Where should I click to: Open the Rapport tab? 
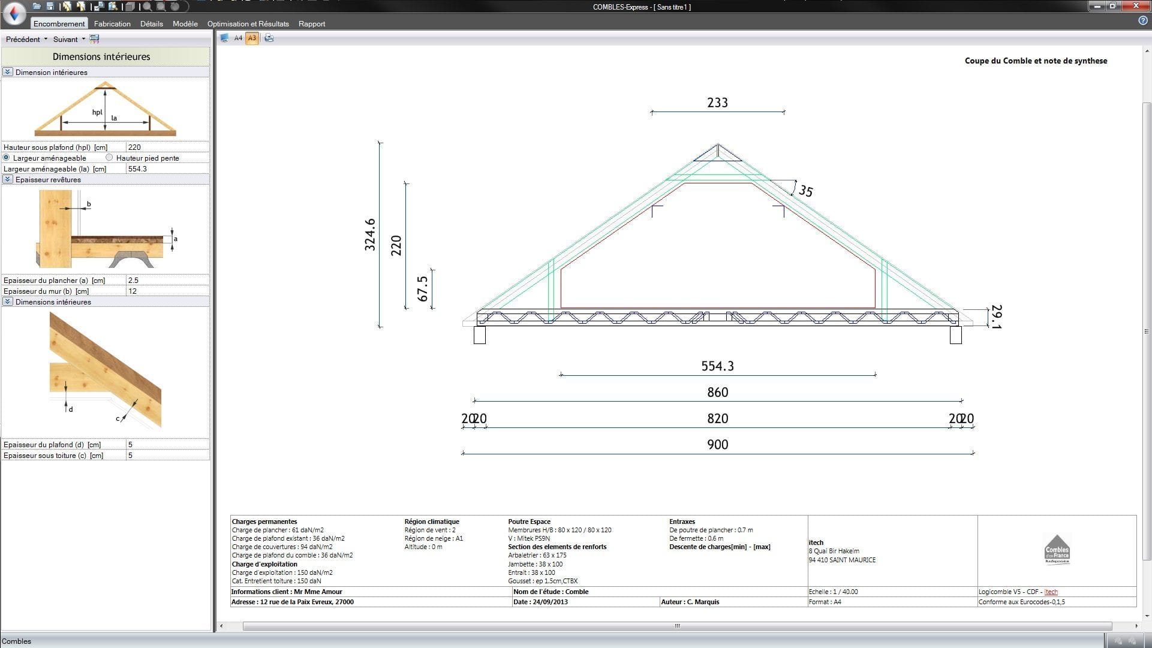pos(312,23)
